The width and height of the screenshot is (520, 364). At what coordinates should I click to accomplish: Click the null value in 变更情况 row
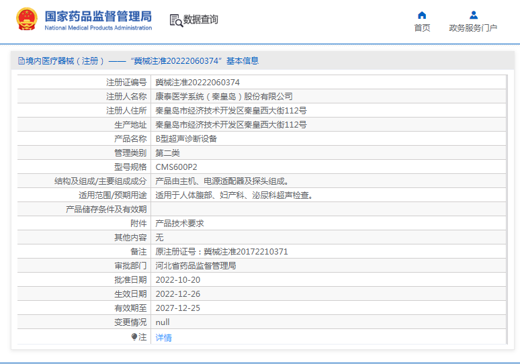pyautogui.click(x=163, y=322)
